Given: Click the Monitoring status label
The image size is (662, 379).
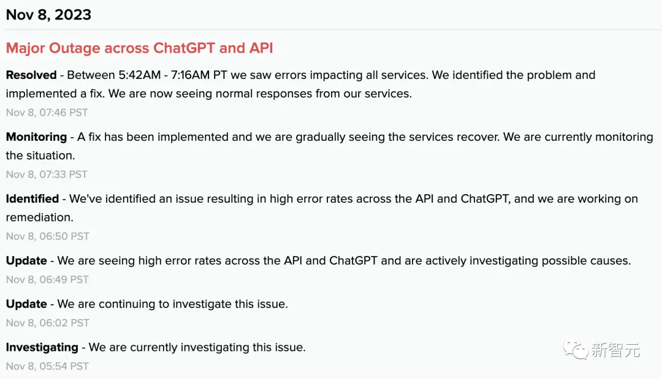Looking at the screenshot, I should click(x=36, y=137).
